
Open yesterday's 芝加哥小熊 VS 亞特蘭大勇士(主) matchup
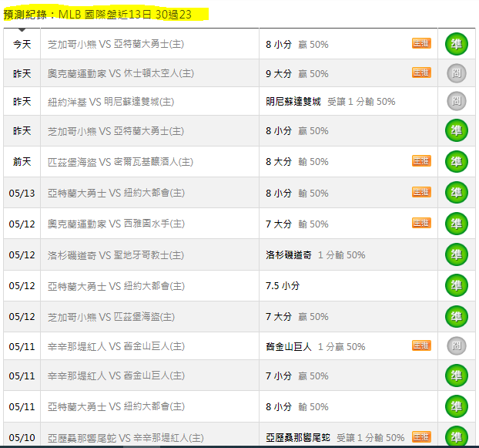click(116, 131)
